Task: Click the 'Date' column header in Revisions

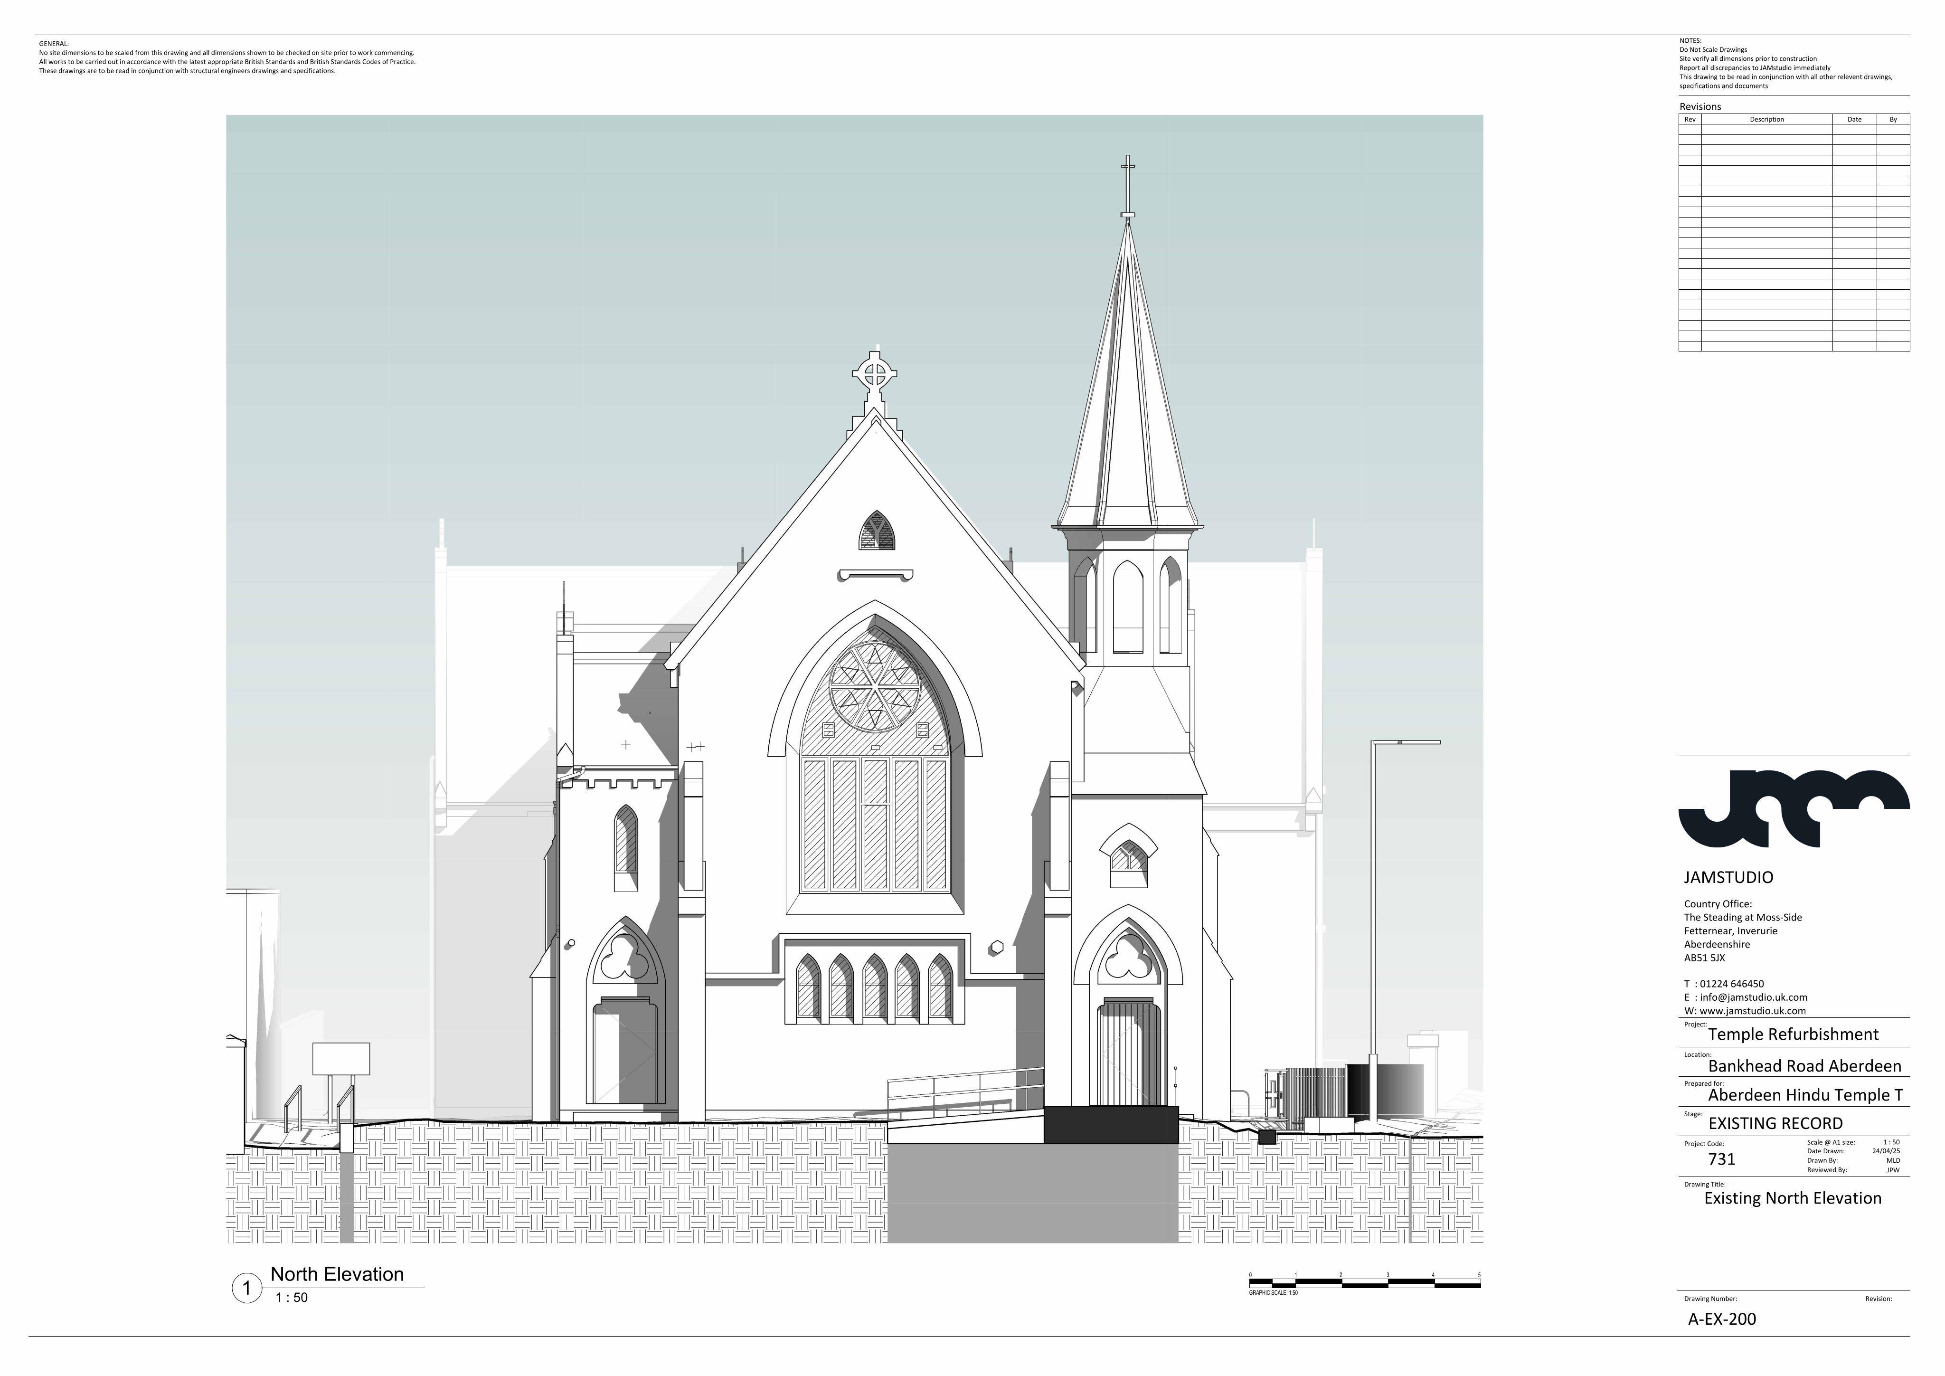Action: pos(1854,120)
